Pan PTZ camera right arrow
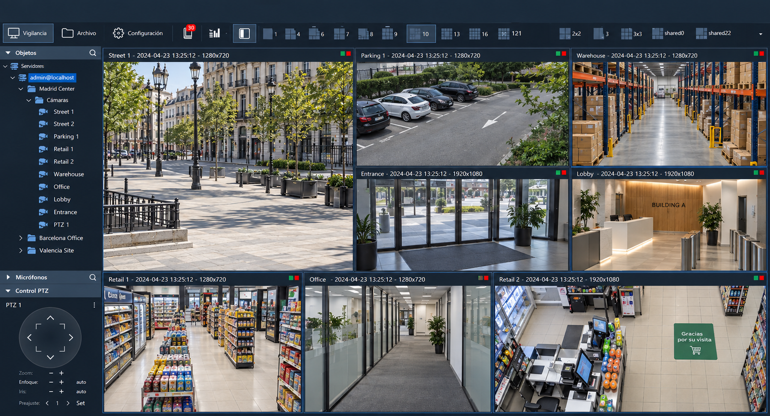The height and width of the screenshot is (416, 770). pyautogui.click(x=71, y=338)
